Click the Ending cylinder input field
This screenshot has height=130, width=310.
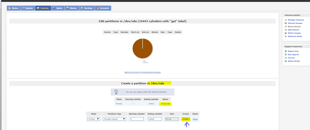click(x=155, y=119)
